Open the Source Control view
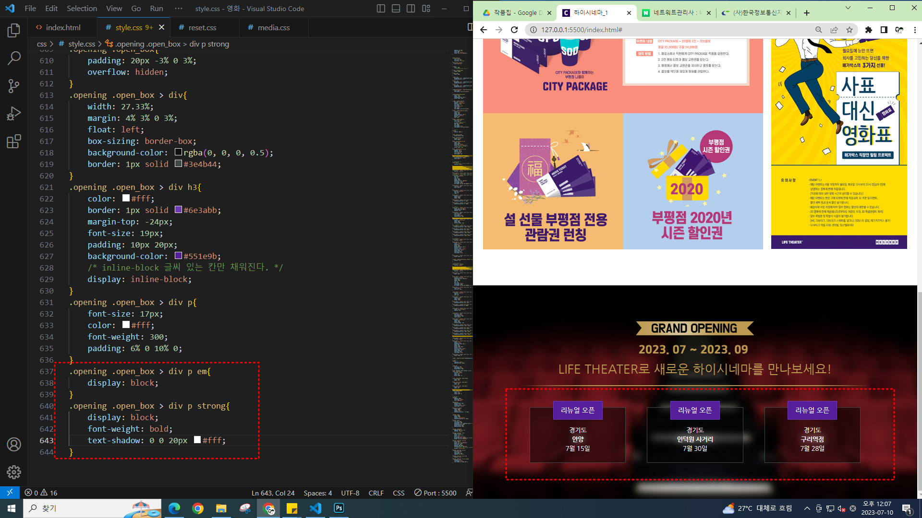Image resolution: width=922 pixels, height=518 pixels. point(13,86)
